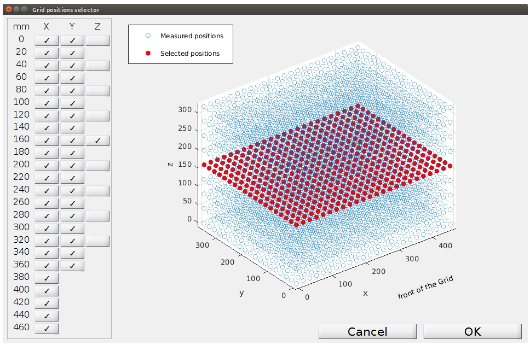
Task: Click the X toggle at 320 mm
Action: (47, 241)
